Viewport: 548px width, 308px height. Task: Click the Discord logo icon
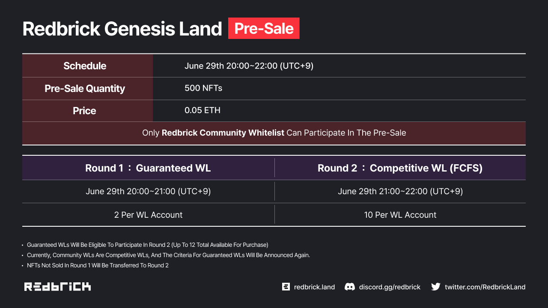tap(350, 287)
